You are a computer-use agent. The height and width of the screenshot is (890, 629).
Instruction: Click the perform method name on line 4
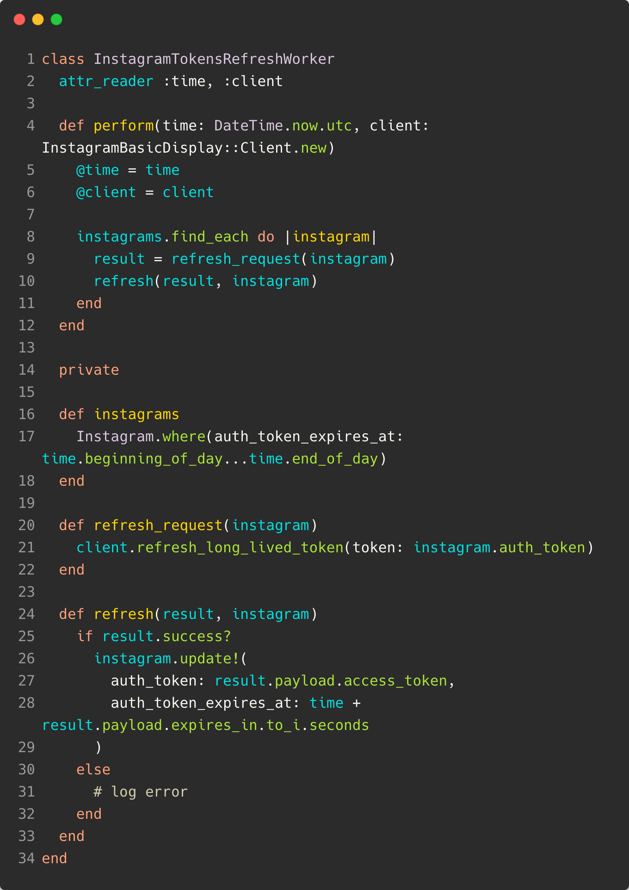(123, 126)
